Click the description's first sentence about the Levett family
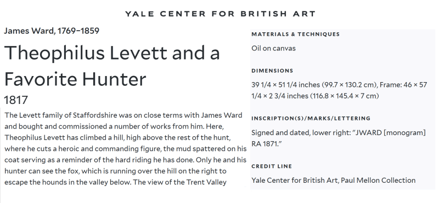This screenshot has height=203, width=439. click(123, 120)
